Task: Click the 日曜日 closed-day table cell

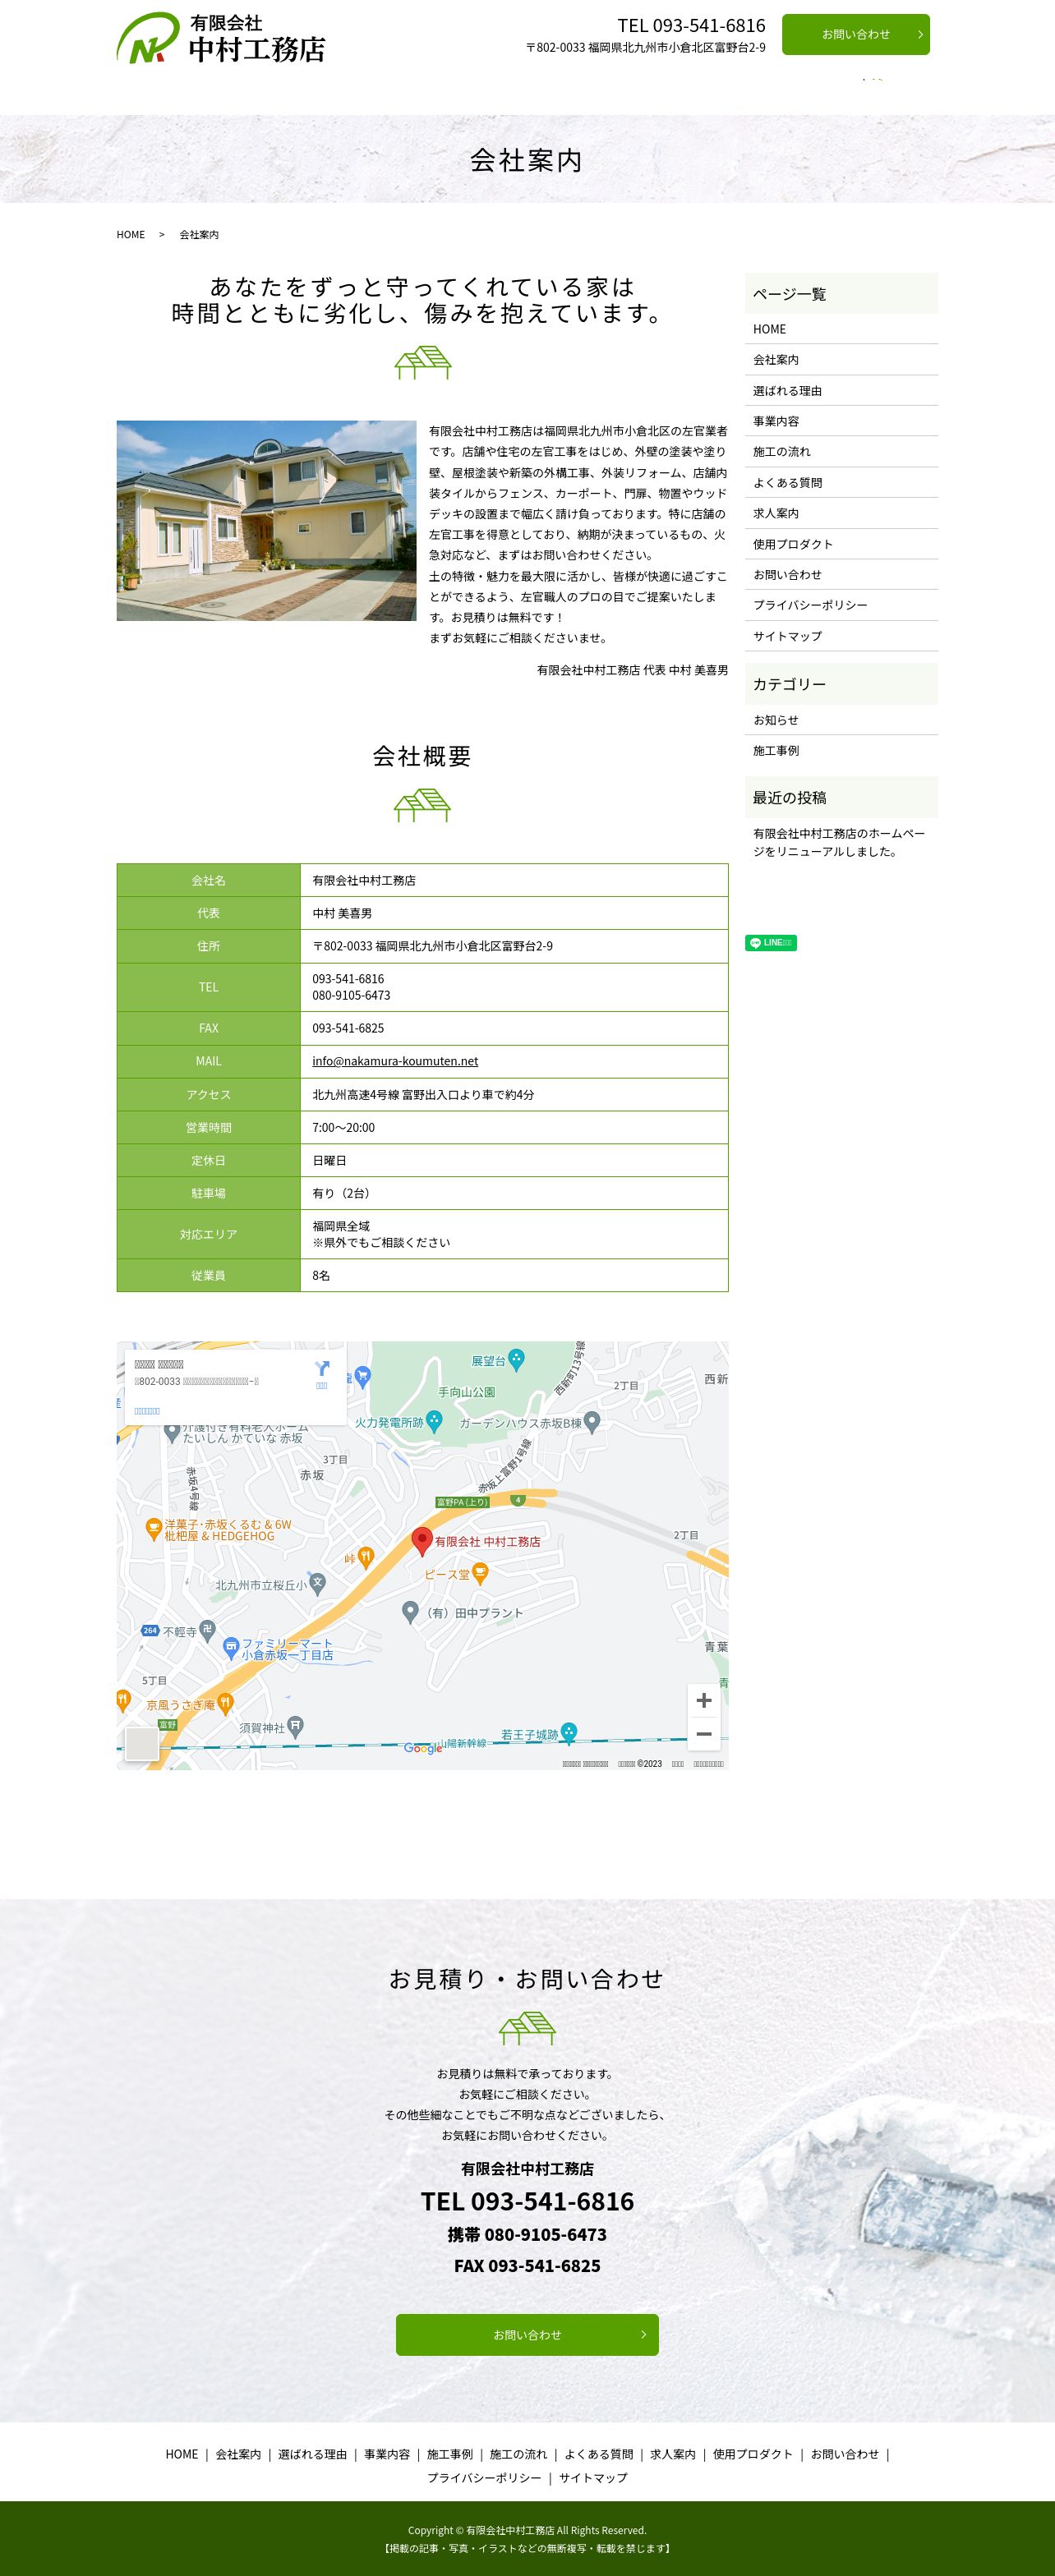Action: 514,1160
